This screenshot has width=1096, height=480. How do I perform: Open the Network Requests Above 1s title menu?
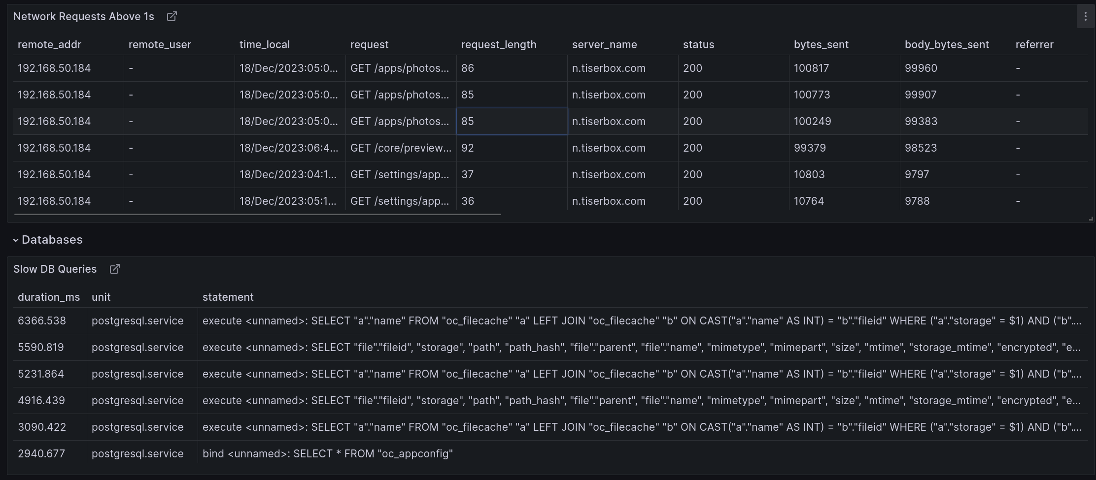point(82,16)
